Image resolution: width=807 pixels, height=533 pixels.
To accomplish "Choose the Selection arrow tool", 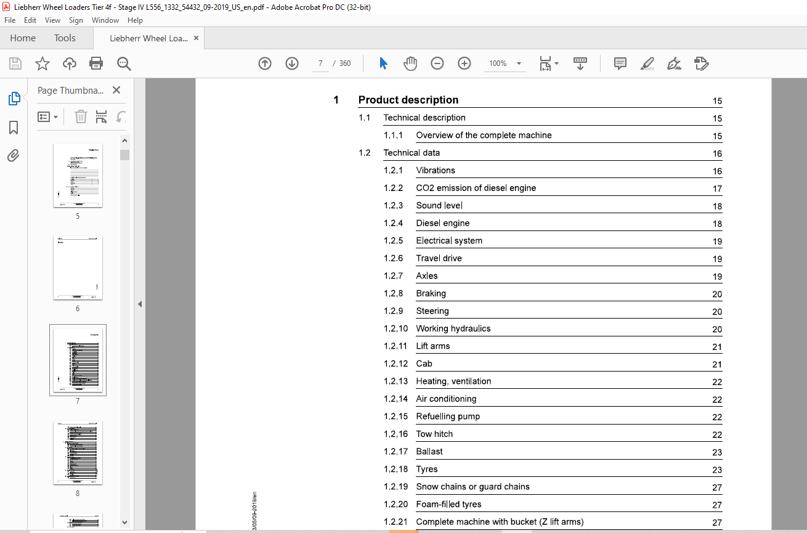I will pyautogui.click(x=383, y=63).
